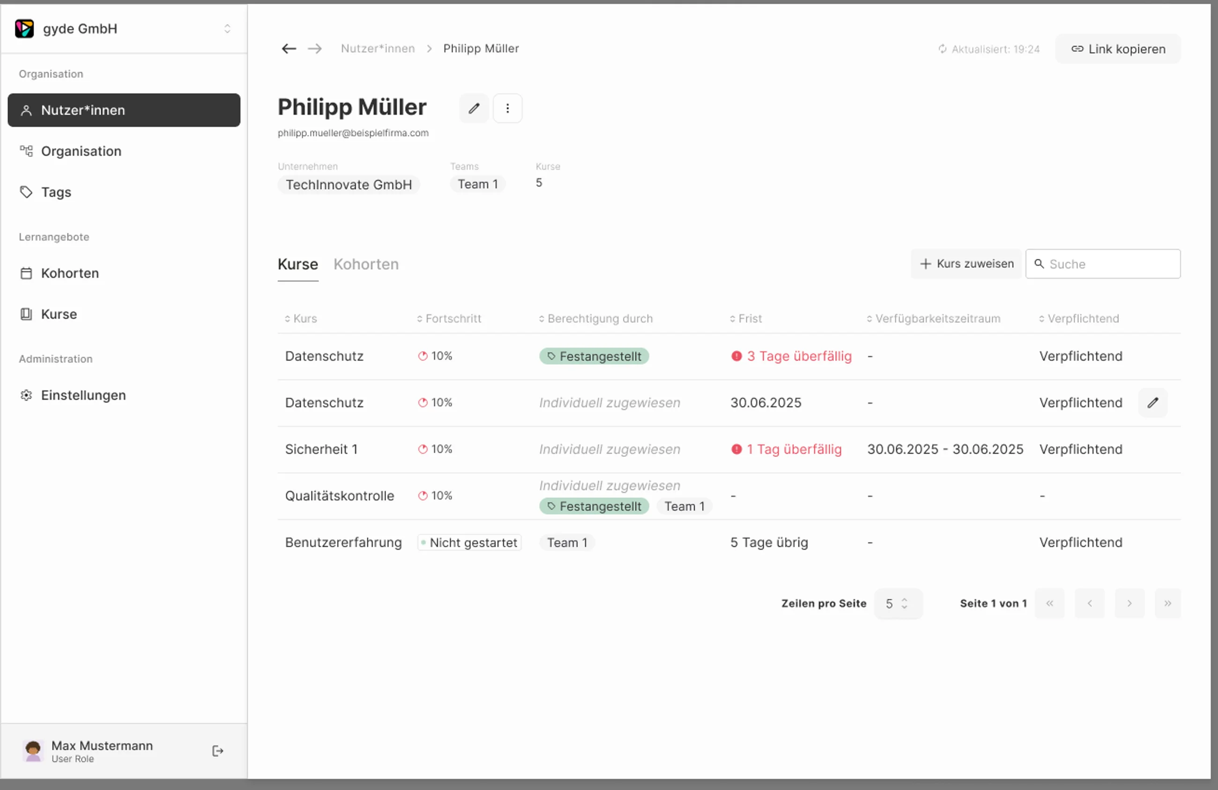Open Einstellungen settings page

coord(124,395)
